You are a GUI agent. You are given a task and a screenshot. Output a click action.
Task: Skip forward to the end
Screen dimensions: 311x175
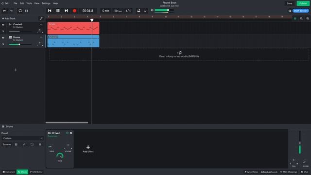66,11
